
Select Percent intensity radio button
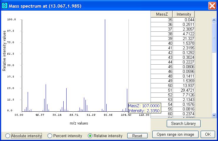coord(50,136)
